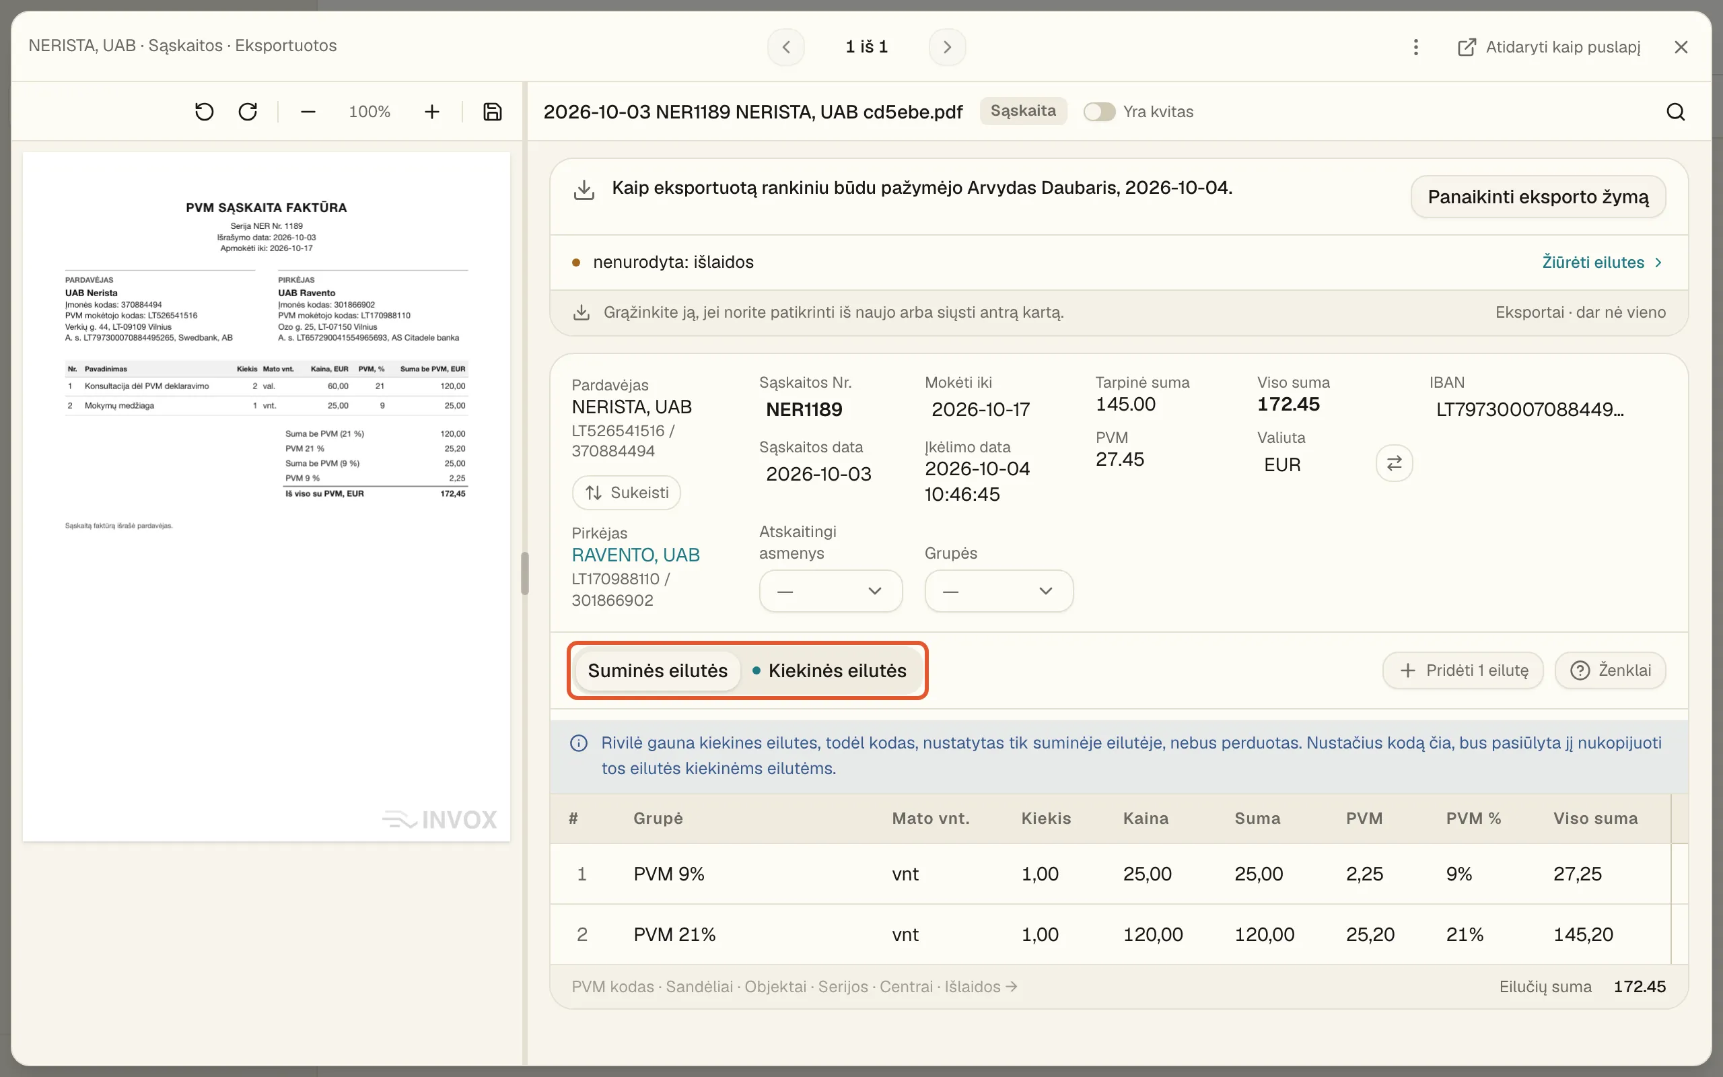Rotate the PDF clockwise
Image resolution: width=1723 pixels, height=1077 pixels.
click(248, 112)
